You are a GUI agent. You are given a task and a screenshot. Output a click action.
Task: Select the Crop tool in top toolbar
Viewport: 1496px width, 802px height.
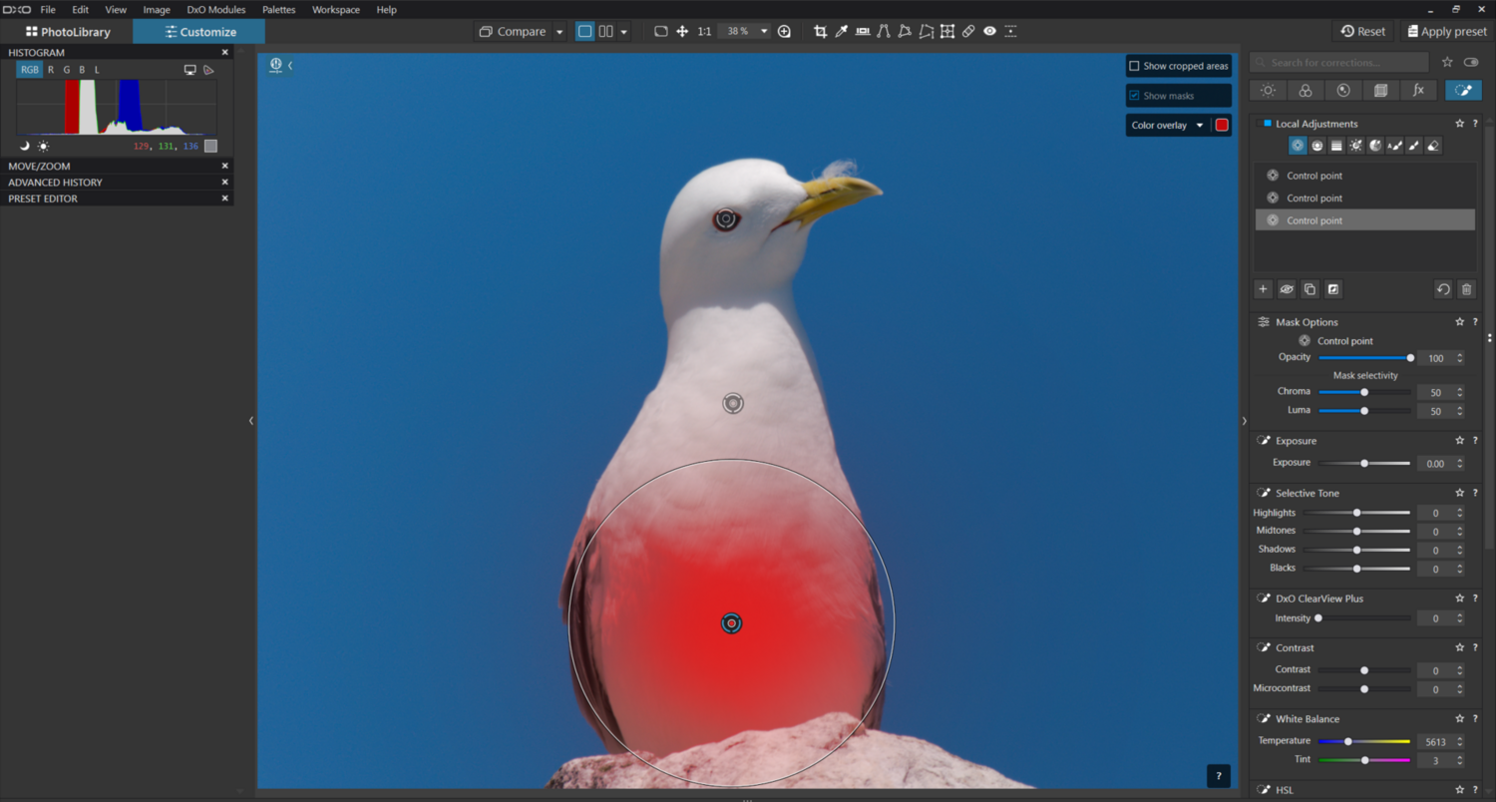pyautogui.click(x=820, y=31)
